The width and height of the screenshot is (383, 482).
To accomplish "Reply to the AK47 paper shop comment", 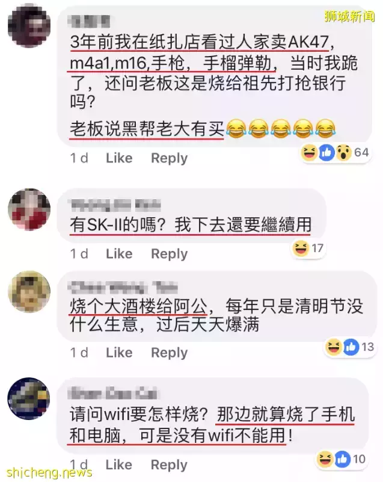I will 169,159.
